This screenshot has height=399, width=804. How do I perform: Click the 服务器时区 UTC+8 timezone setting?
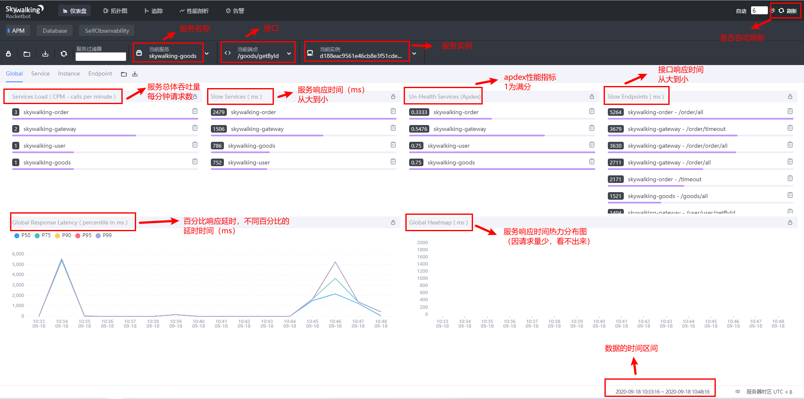coord(769,392)
